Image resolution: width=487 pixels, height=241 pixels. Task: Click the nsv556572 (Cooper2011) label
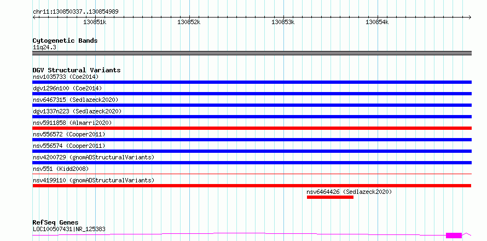coord(69,134)
